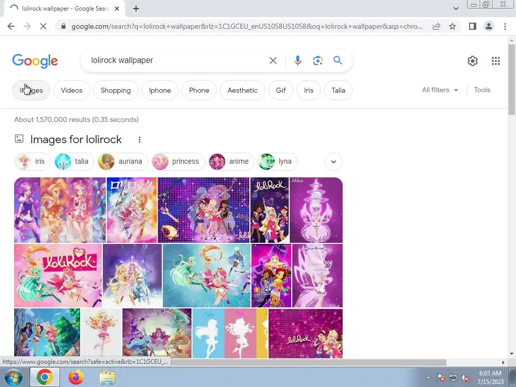Open the Google apps grid
Image resolution: width=516 pixels, height=387 pixels.
pyautogui.click(x=496, y=61)
